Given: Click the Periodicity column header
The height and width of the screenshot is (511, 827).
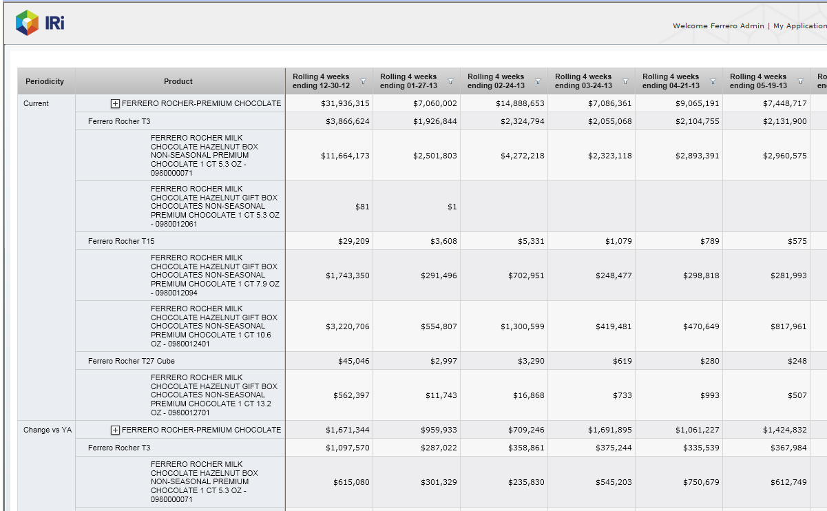Looking at the screenshot, I should (x=45, y=81).
